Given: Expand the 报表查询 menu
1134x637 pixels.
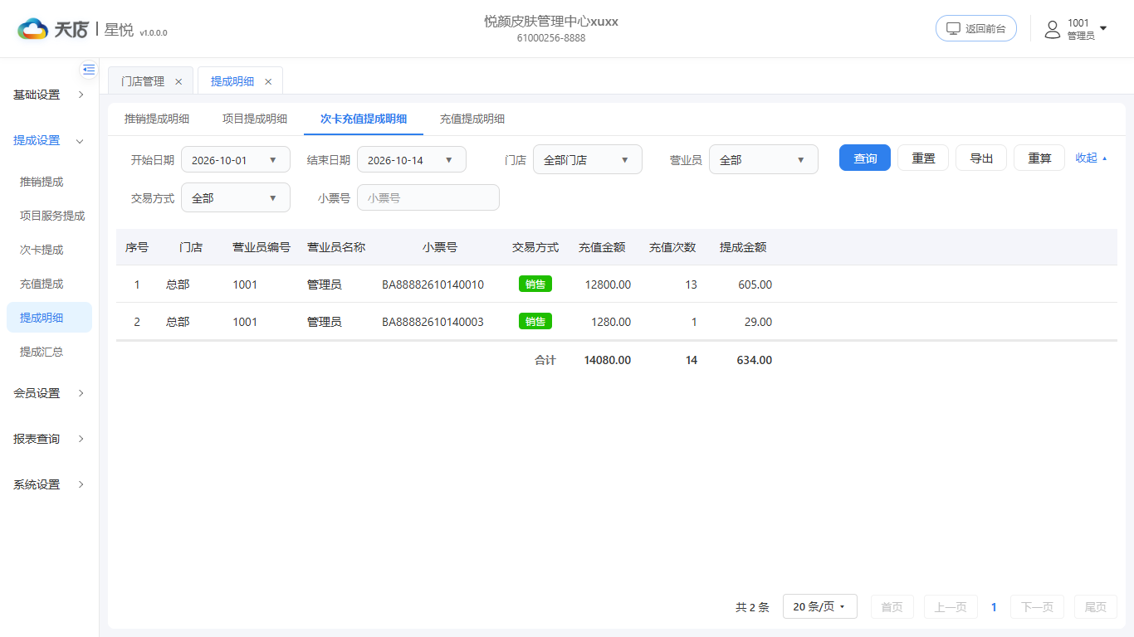Looking at the screenshot, I should 49,439.
